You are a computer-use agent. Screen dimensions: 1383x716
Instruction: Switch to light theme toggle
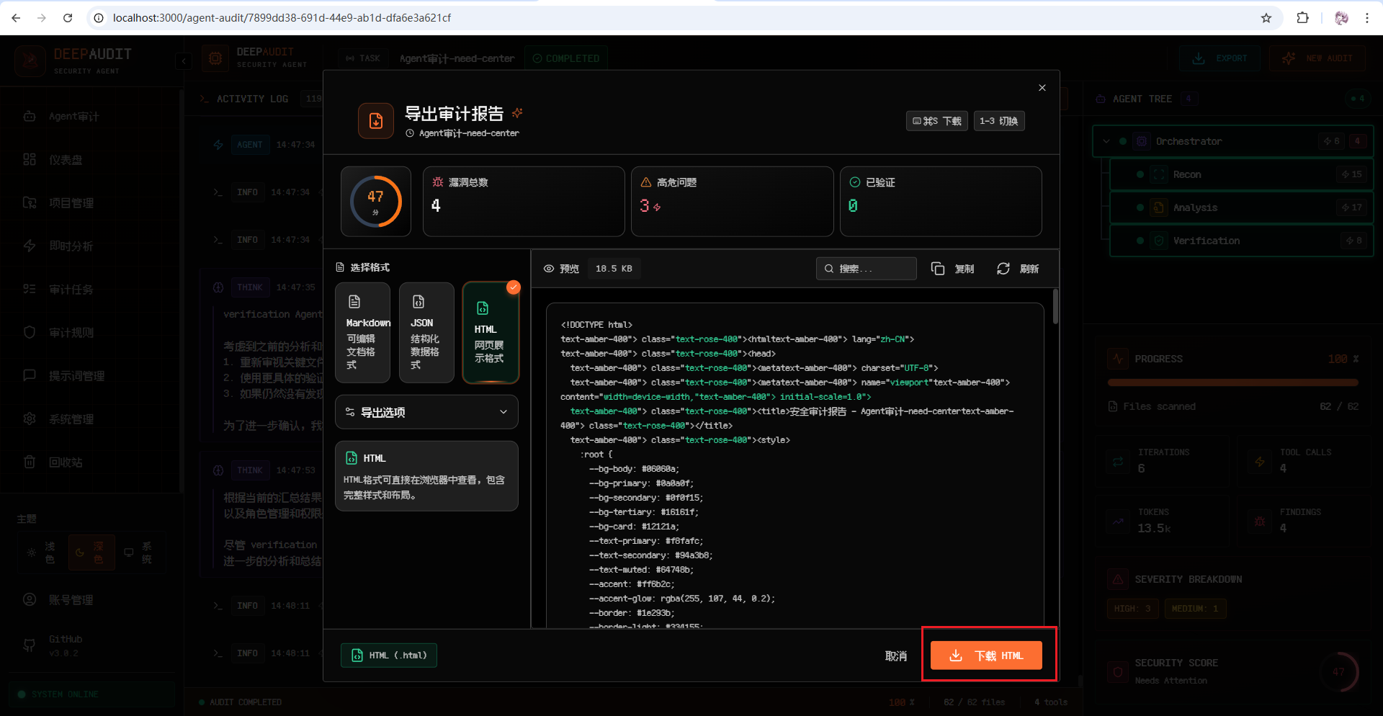pos(42,552)
